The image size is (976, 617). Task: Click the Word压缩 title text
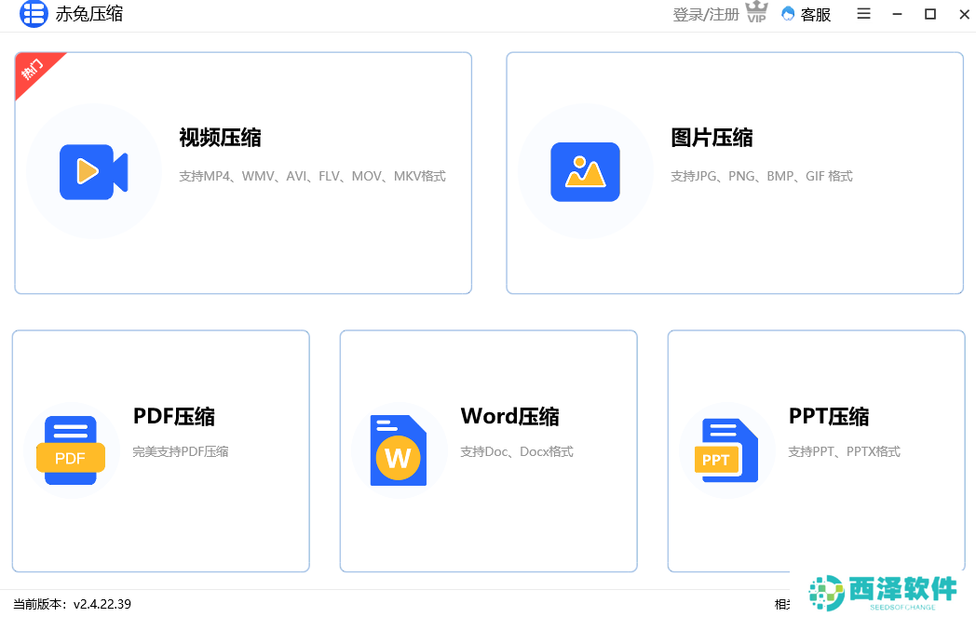(509, 416)
